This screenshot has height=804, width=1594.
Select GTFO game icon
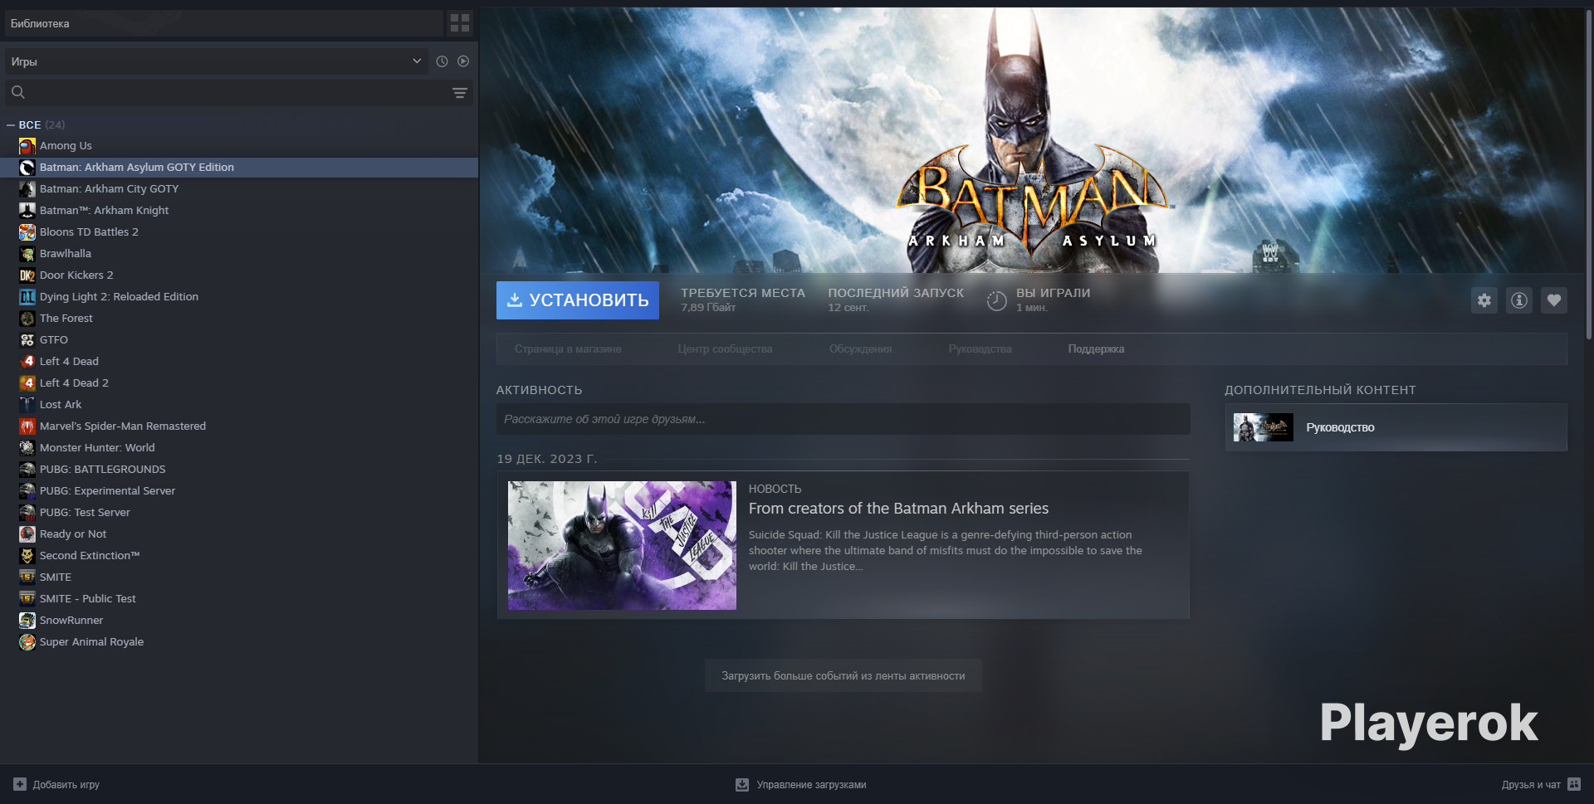(x=27, y=340)
